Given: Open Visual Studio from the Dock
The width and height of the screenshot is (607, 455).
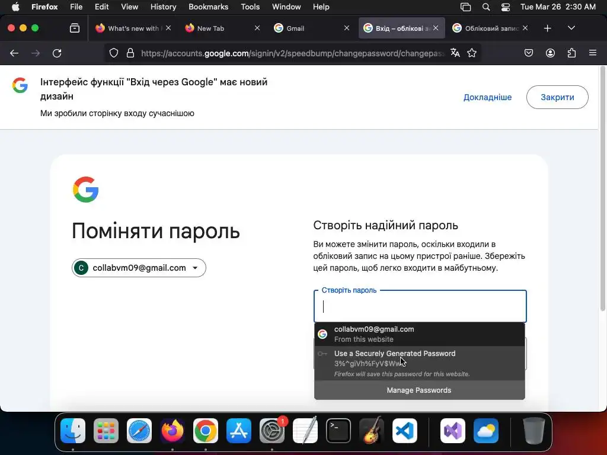Looking at the screenshot, I should [452, 431].
